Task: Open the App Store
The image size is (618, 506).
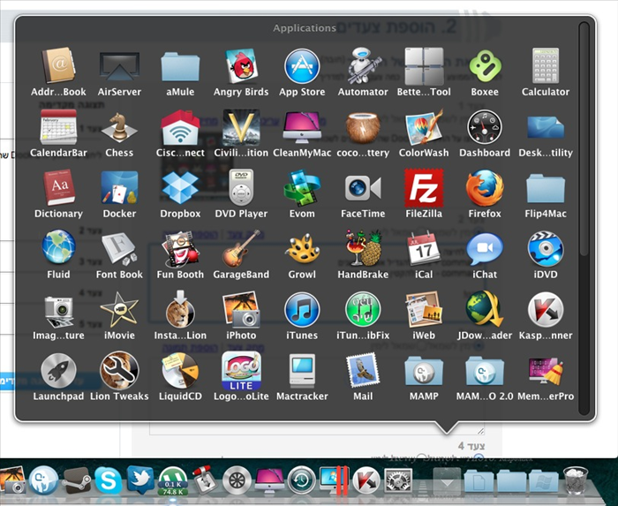Action: [x=302, y=66]
